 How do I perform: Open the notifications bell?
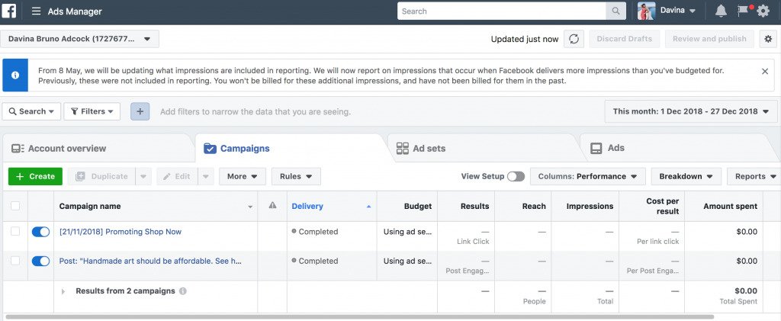pyautogui.click(x=721, y=11)
